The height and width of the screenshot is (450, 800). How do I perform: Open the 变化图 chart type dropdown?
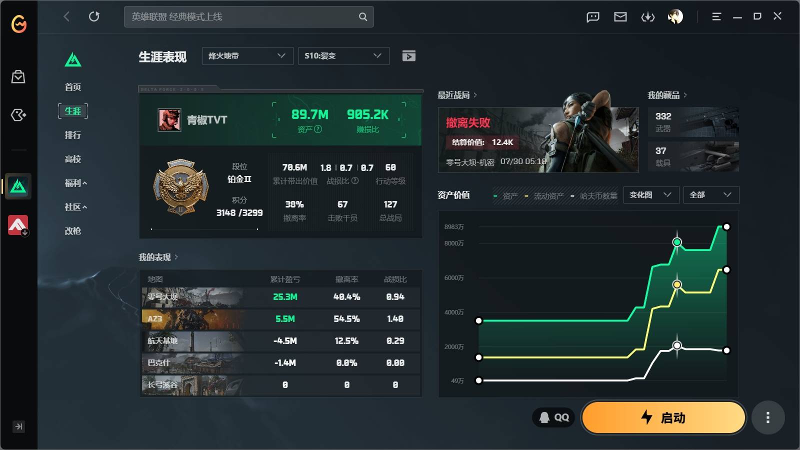coord(651,195)
